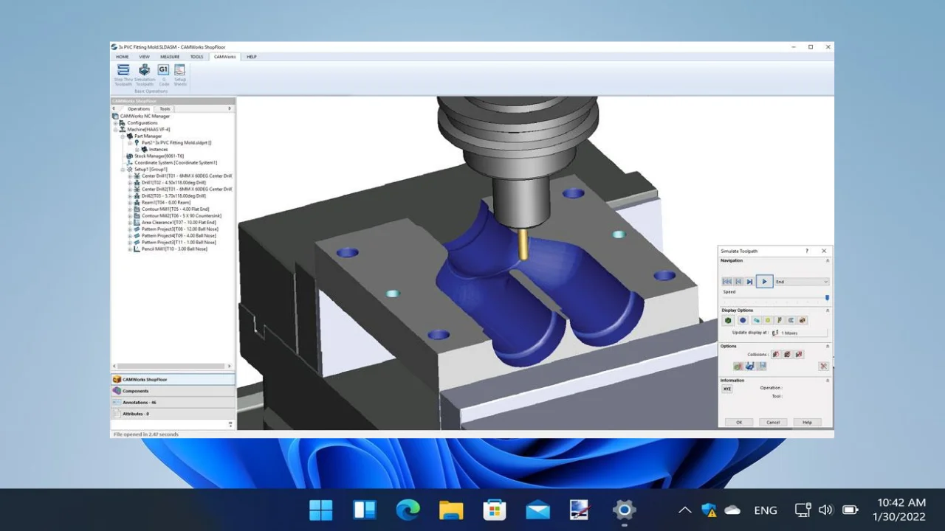Click the blue fixture icon in Options
Screen dimensions: 945x531
pos(750,367)
